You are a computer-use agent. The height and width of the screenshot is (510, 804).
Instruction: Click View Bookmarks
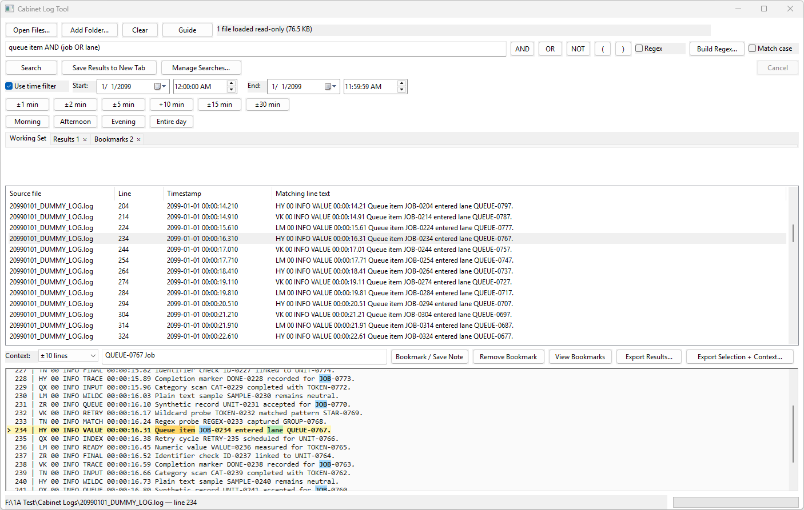tap(580, 357)
